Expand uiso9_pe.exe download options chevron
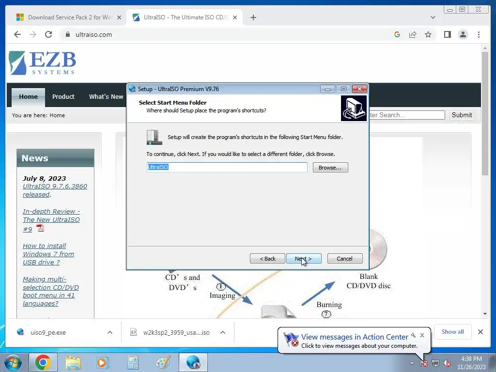The width and height of the screenshot is (496, 372). click(110, 332)
